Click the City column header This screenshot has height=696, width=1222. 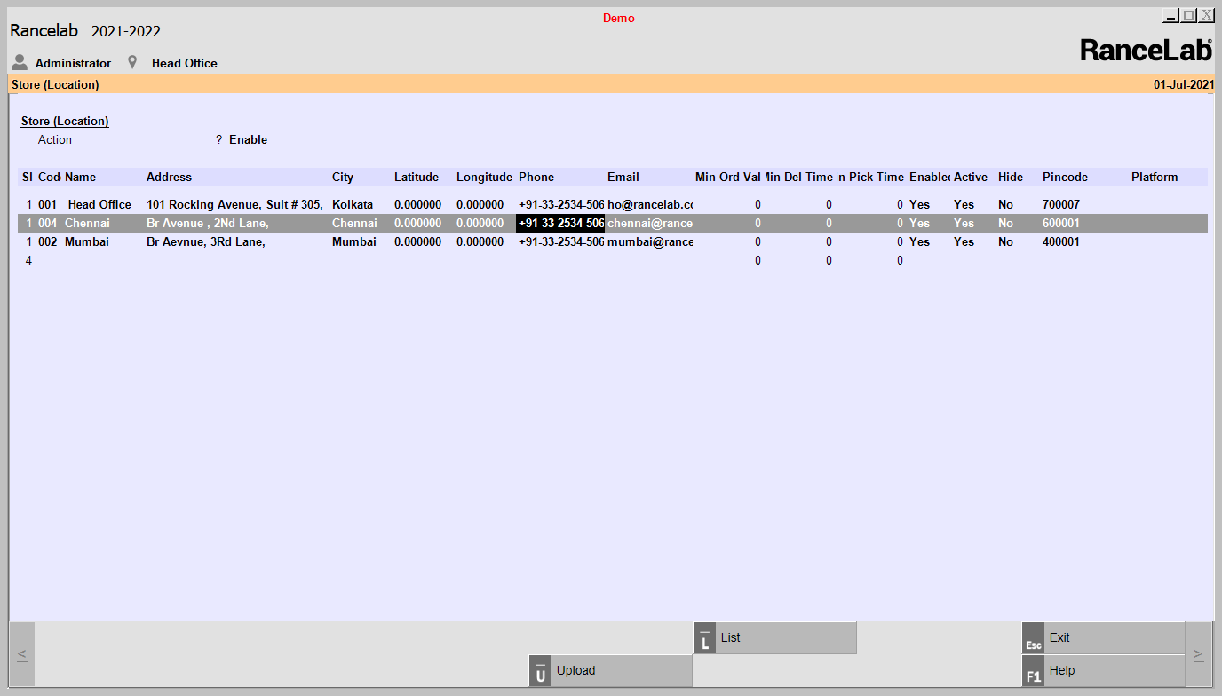(x=343, y=178)
